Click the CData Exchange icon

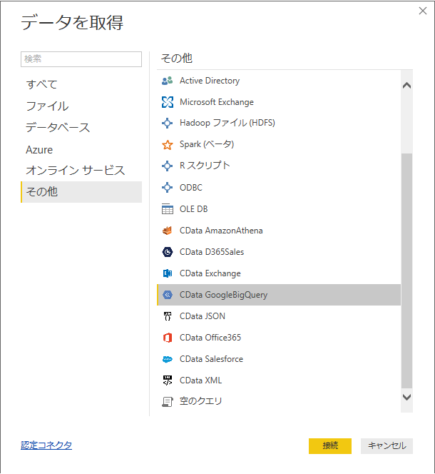point(168,273)
